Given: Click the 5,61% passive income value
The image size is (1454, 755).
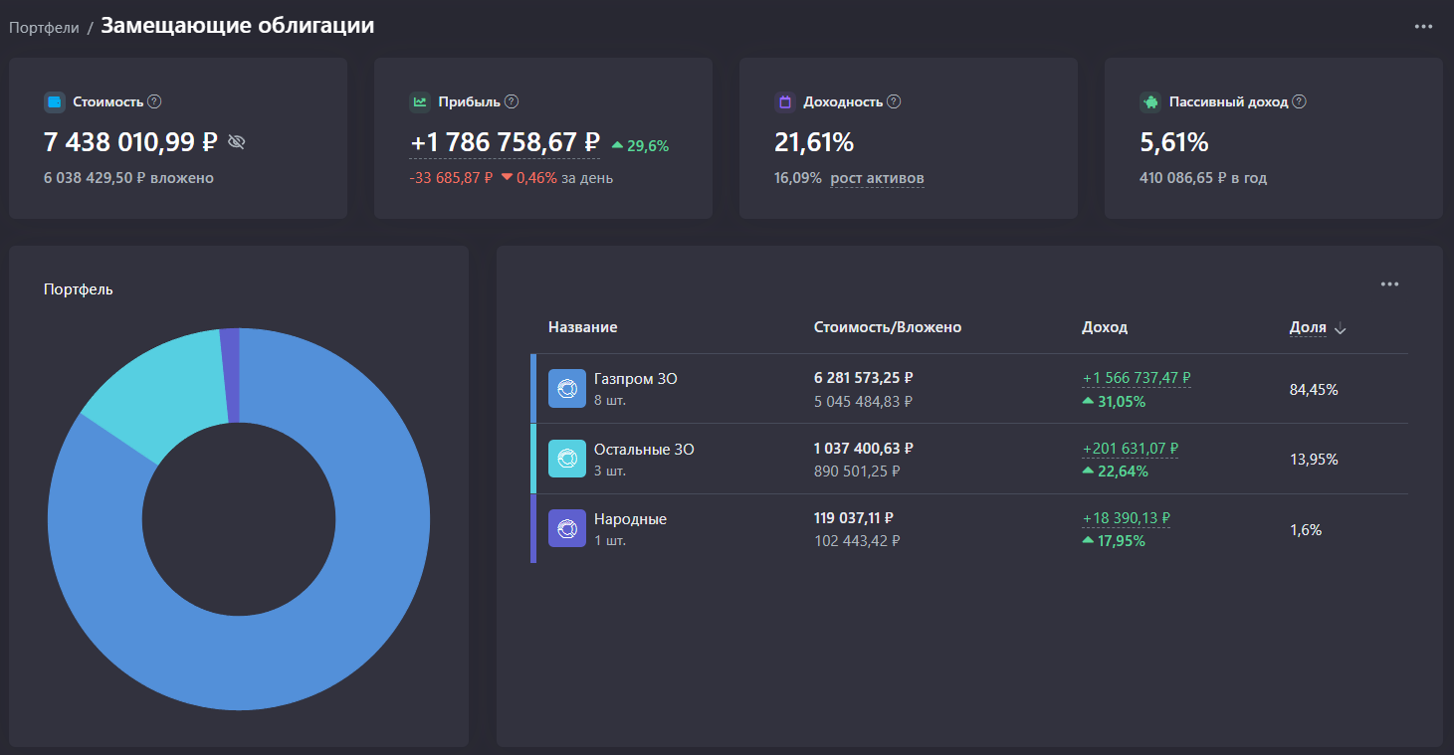Looking at the screenshot, I should point(1174,142).
